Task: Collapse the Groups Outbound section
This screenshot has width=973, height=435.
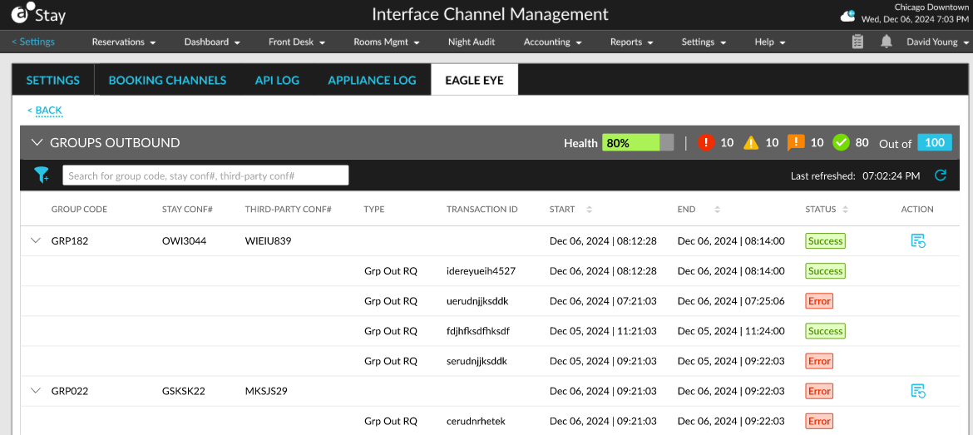Action: pyautogui.click(x=37, y=143)
